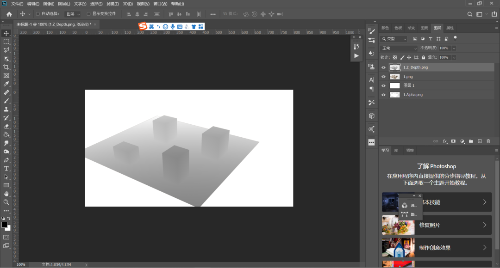Select the Eraser tool
Viewport: 500px width, 268px height.
pyautogui.click(x=6, y=126)
